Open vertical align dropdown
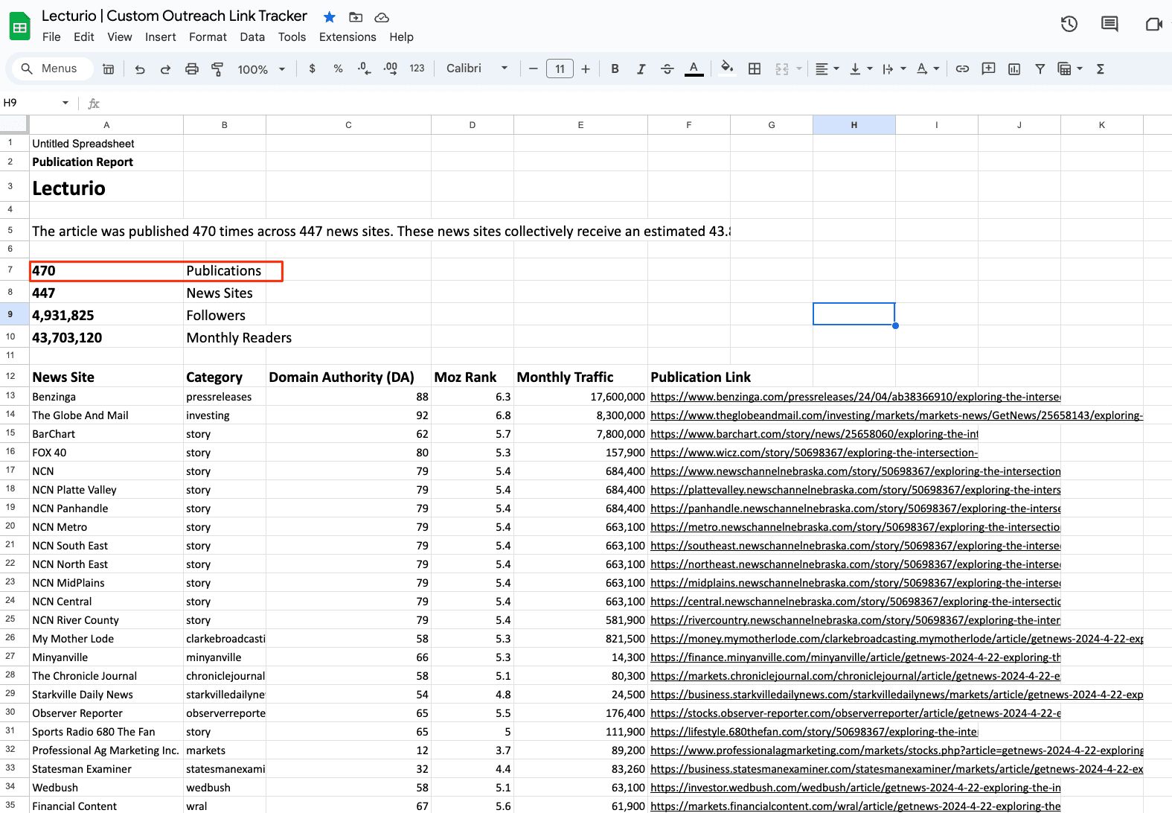Image resolution: width=1172 pixels, height=813 pixels. click(861, 68)
